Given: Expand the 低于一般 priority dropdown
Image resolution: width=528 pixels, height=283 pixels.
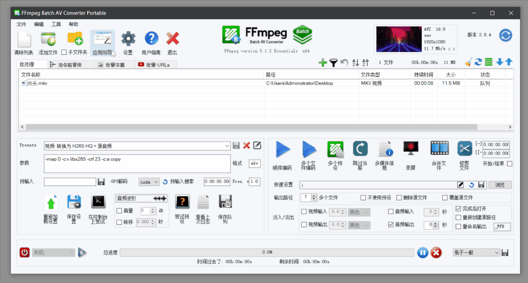Looking at the screenshot, I should click(x=496, y=252).
